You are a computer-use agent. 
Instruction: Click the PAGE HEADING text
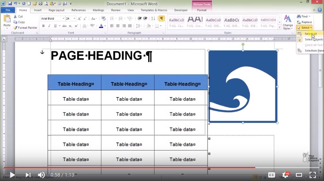click(101, 56)
